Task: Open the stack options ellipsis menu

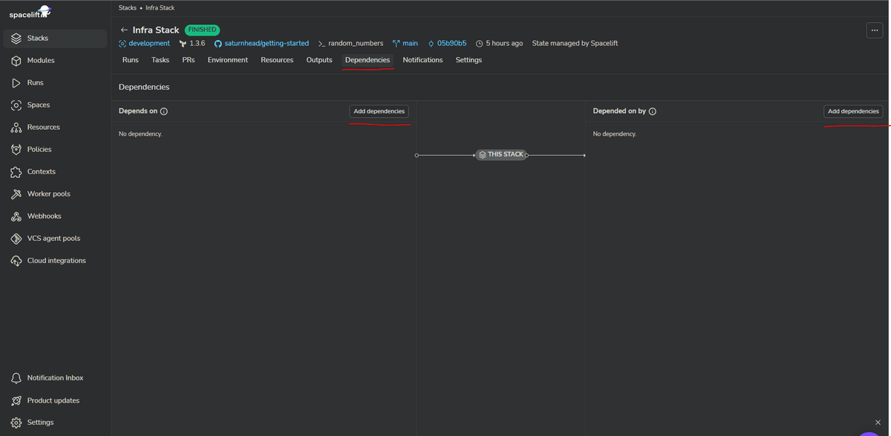Action: [x=874, y=30]
